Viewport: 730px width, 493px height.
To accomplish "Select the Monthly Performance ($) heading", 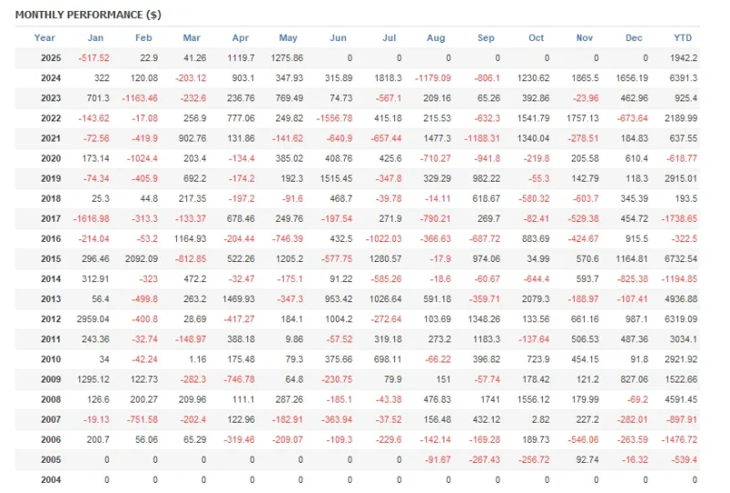I will (89, 15).
